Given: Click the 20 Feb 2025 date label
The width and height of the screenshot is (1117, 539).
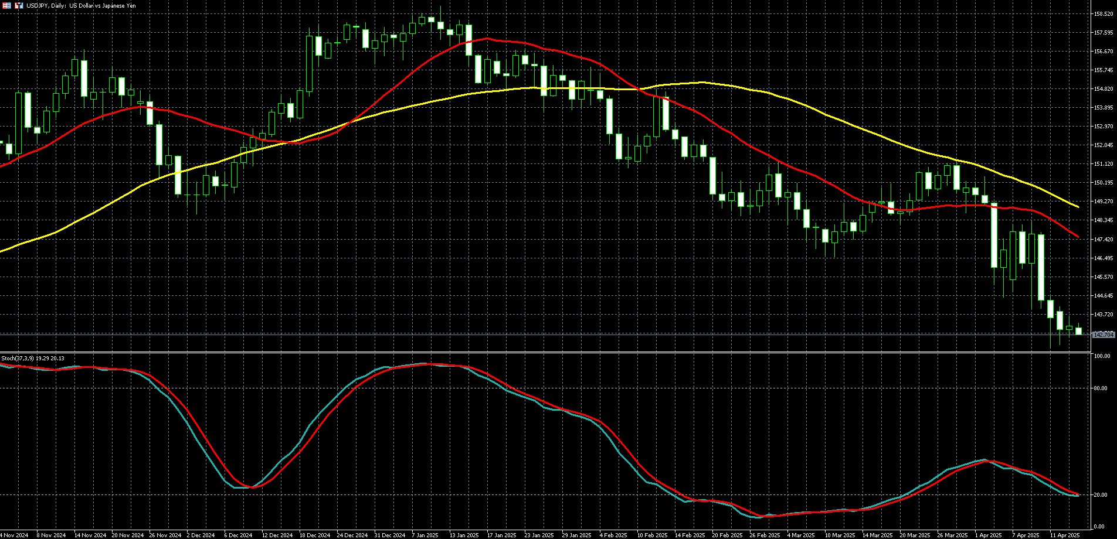Looking at the screenshot, I should [726, 535].
